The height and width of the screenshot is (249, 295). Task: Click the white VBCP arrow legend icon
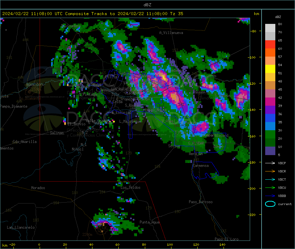270,163
